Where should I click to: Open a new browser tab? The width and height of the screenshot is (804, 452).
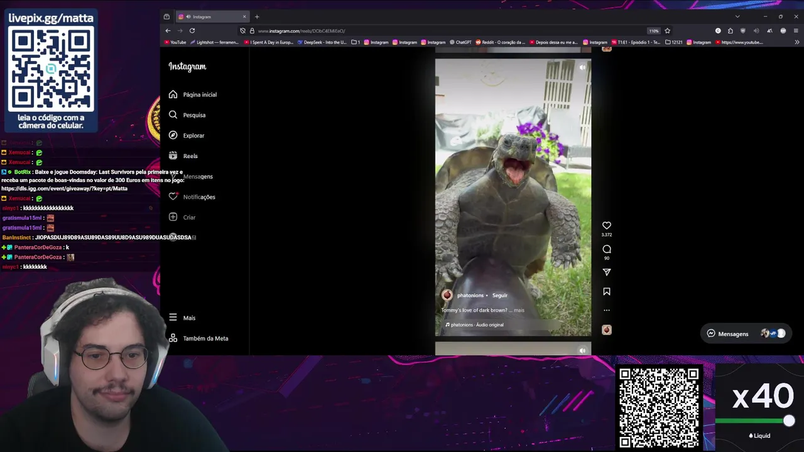click(x=257, y=17)
